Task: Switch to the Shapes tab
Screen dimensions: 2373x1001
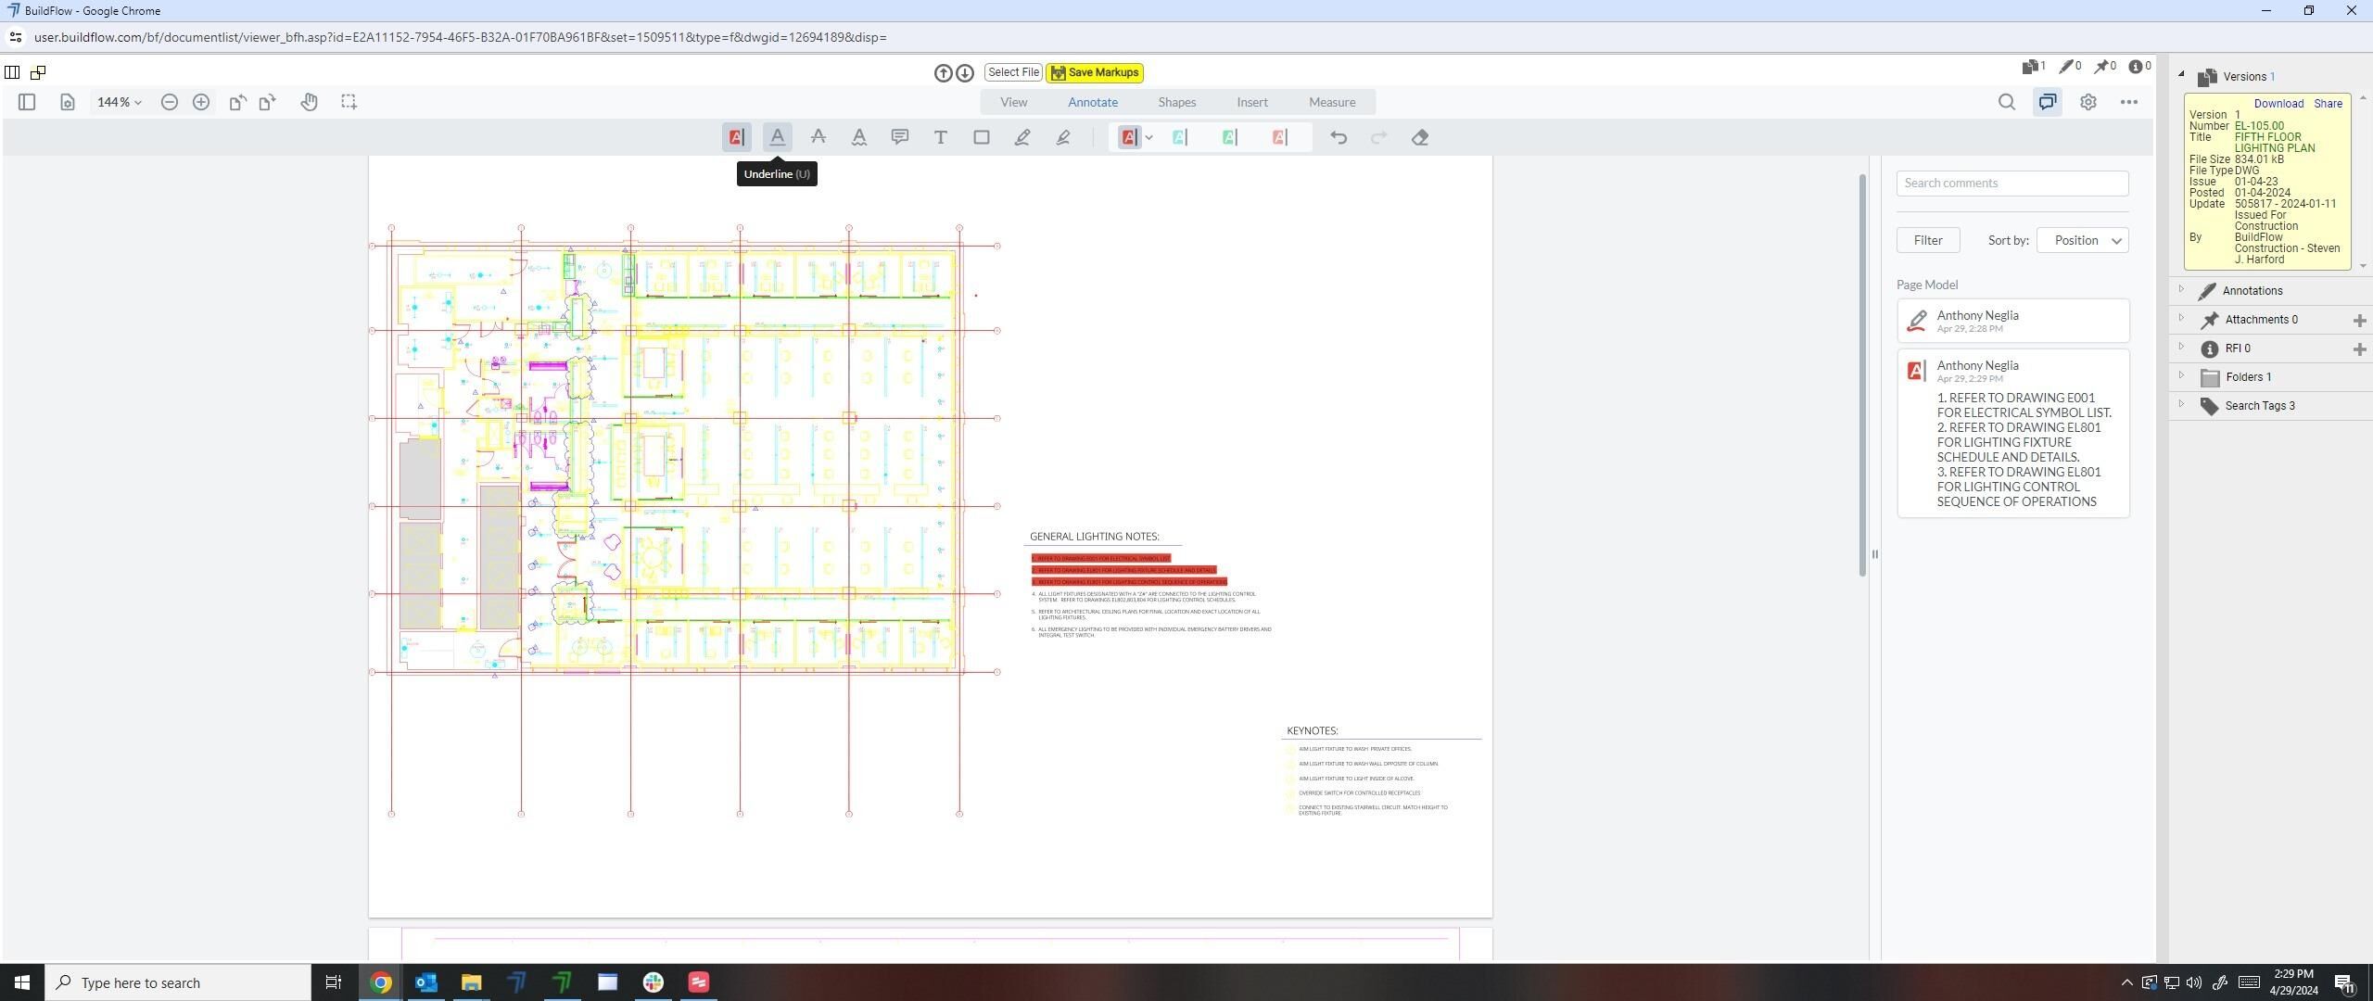Action: 1176,102
